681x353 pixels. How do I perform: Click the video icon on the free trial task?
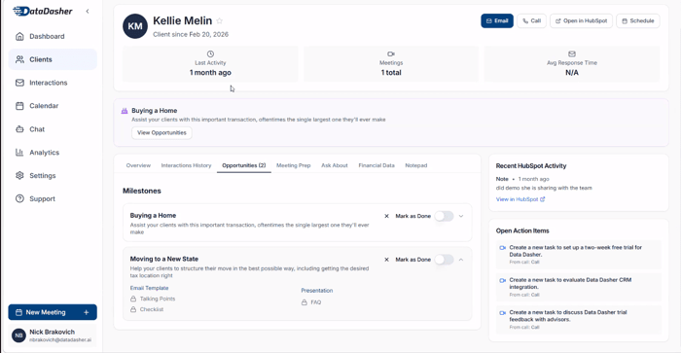click(503, 248)
